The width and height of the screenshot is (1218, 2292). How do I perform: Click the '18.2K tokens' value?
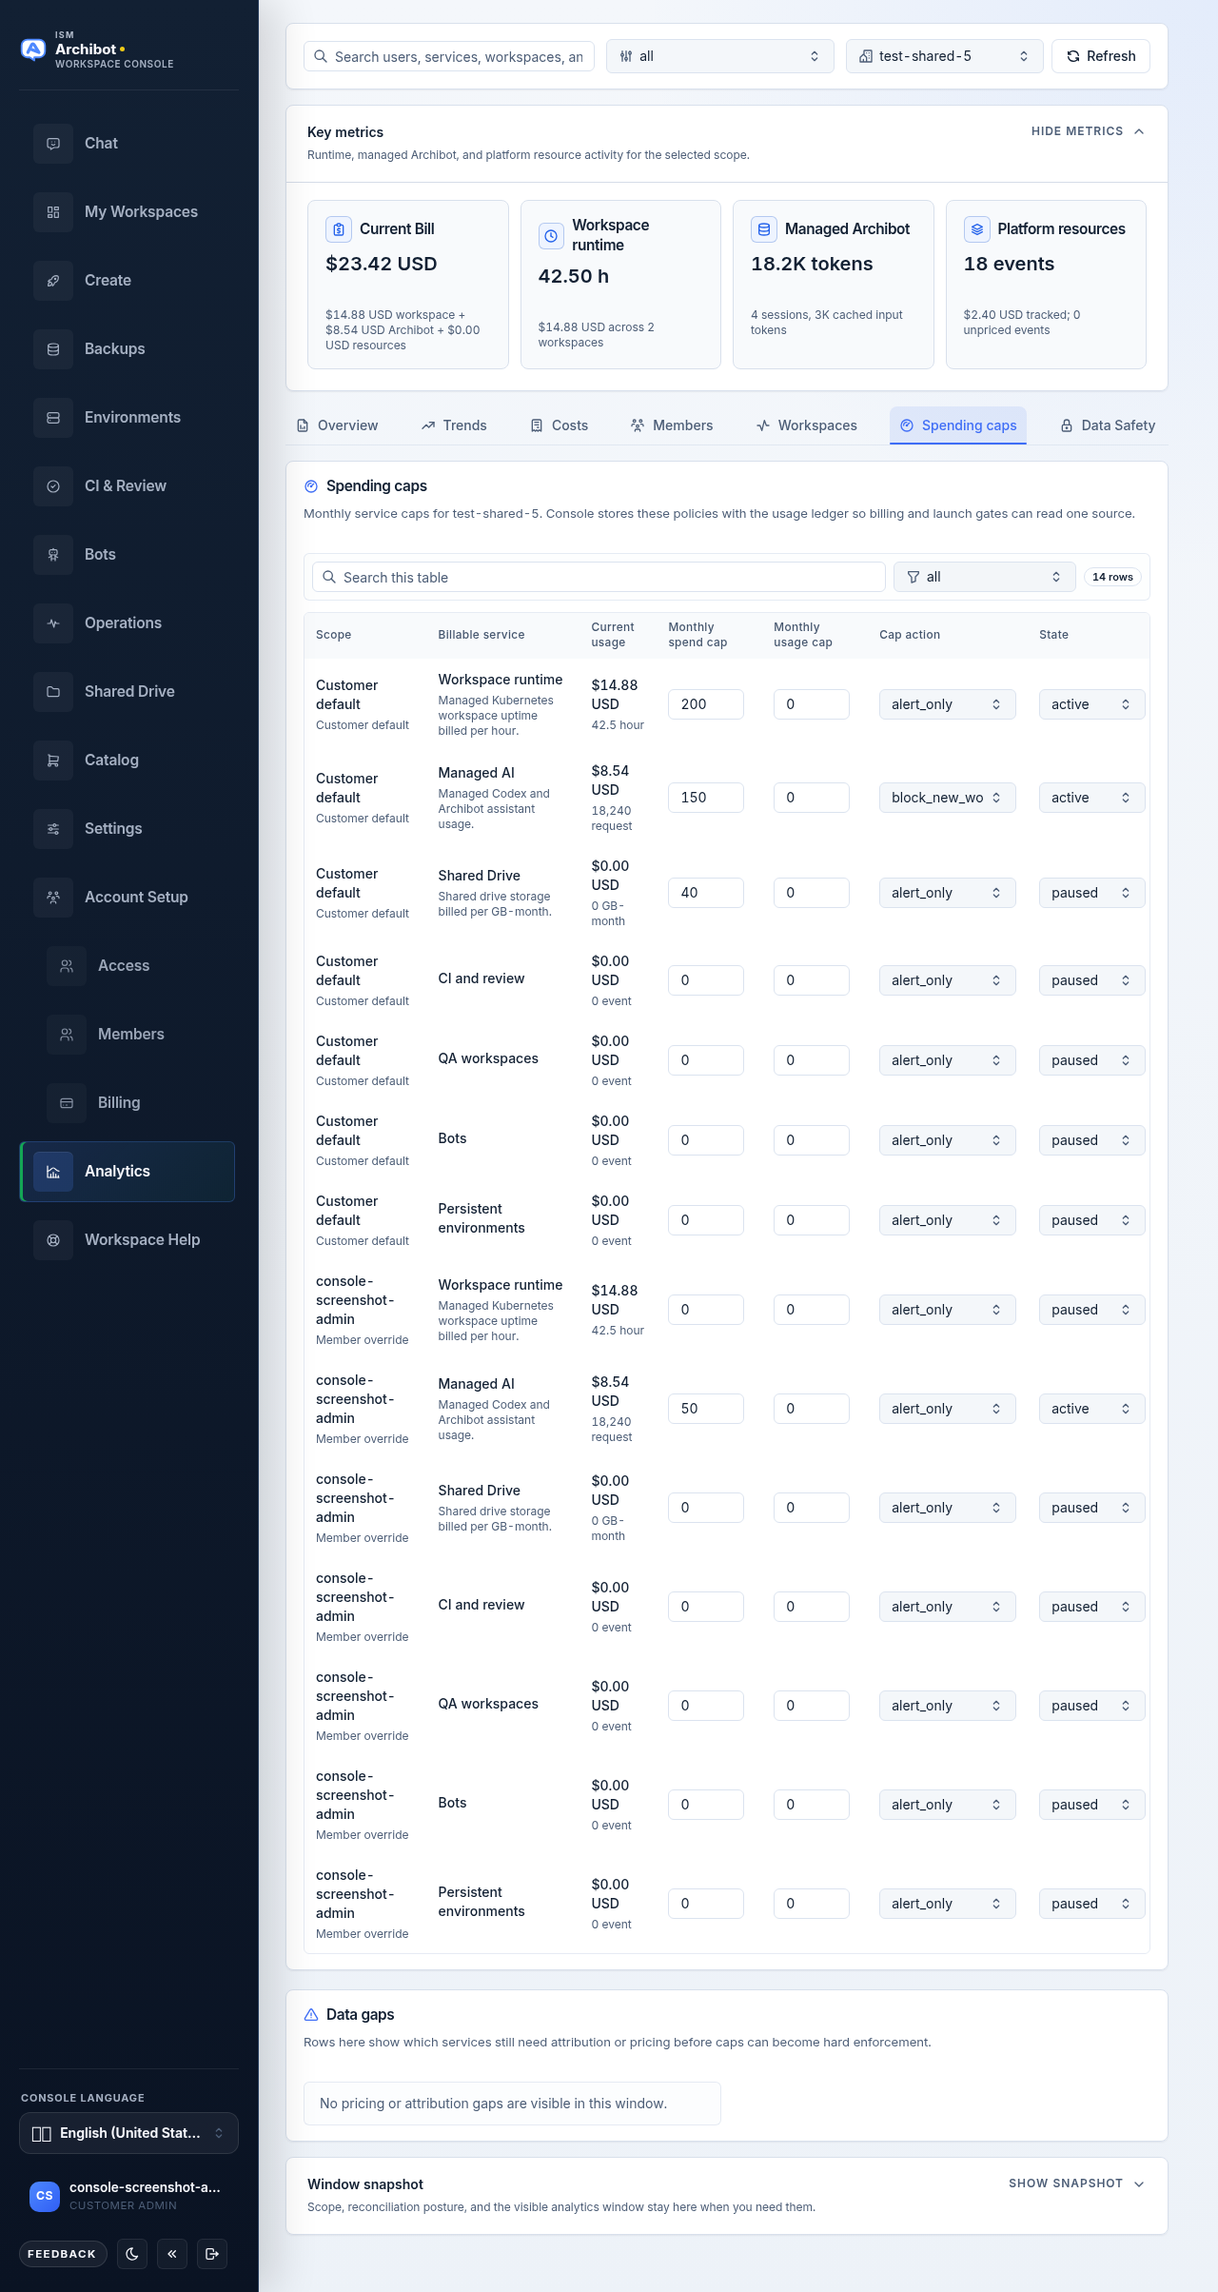point(812,264)
